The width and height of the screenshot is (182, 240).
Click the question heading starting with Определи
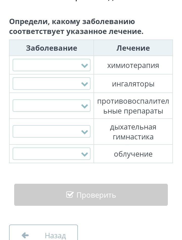76,27
